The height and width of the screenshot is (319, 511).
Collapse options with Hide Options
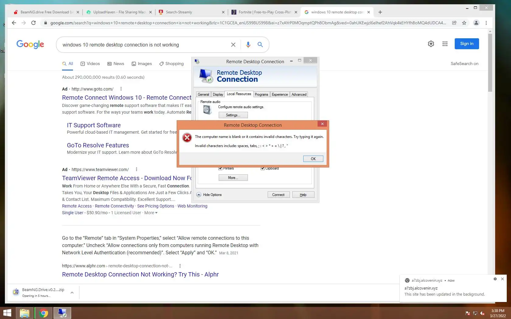click(x=209, y=195)
